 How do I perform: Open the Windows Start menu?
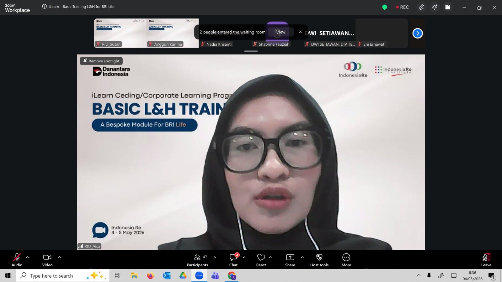[x=8, y=276]
